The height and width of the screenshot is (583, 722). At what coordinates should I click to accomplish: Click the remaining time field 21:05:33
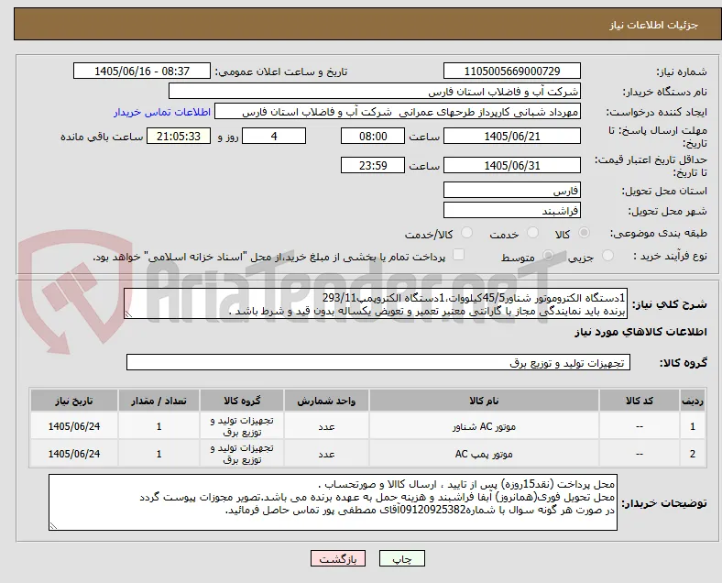coord(179,137)
